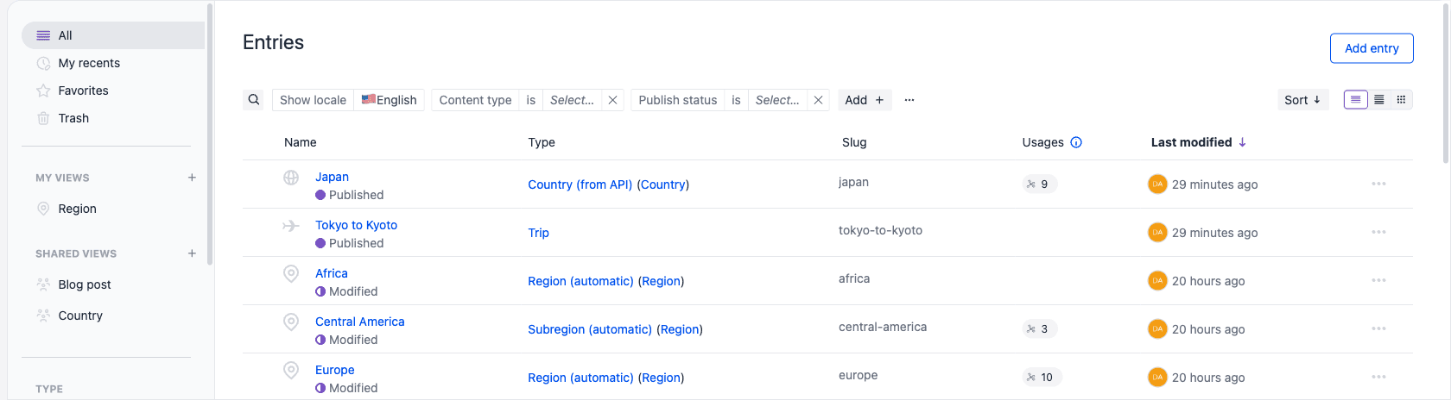Open the Tokyo to Kyoto entry

356,225
